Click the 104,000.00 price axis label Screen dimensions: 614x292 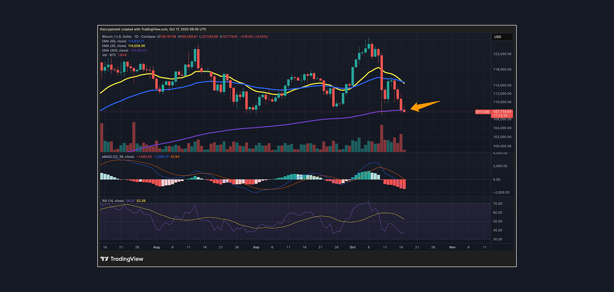tap(502, 128)
